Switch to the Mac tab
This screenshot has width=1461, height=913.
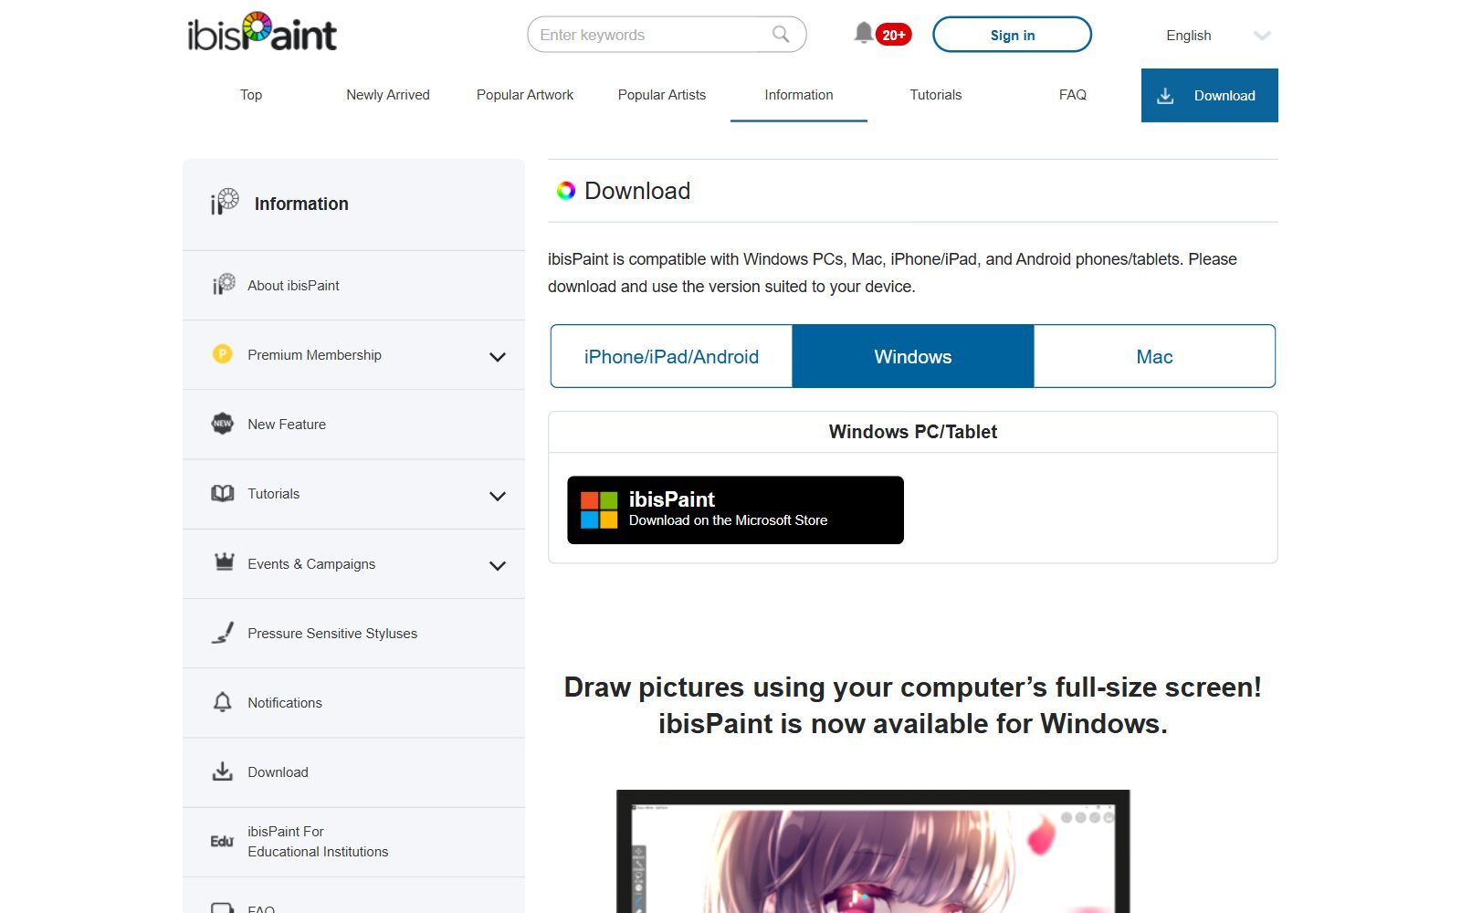[1154, 356]
